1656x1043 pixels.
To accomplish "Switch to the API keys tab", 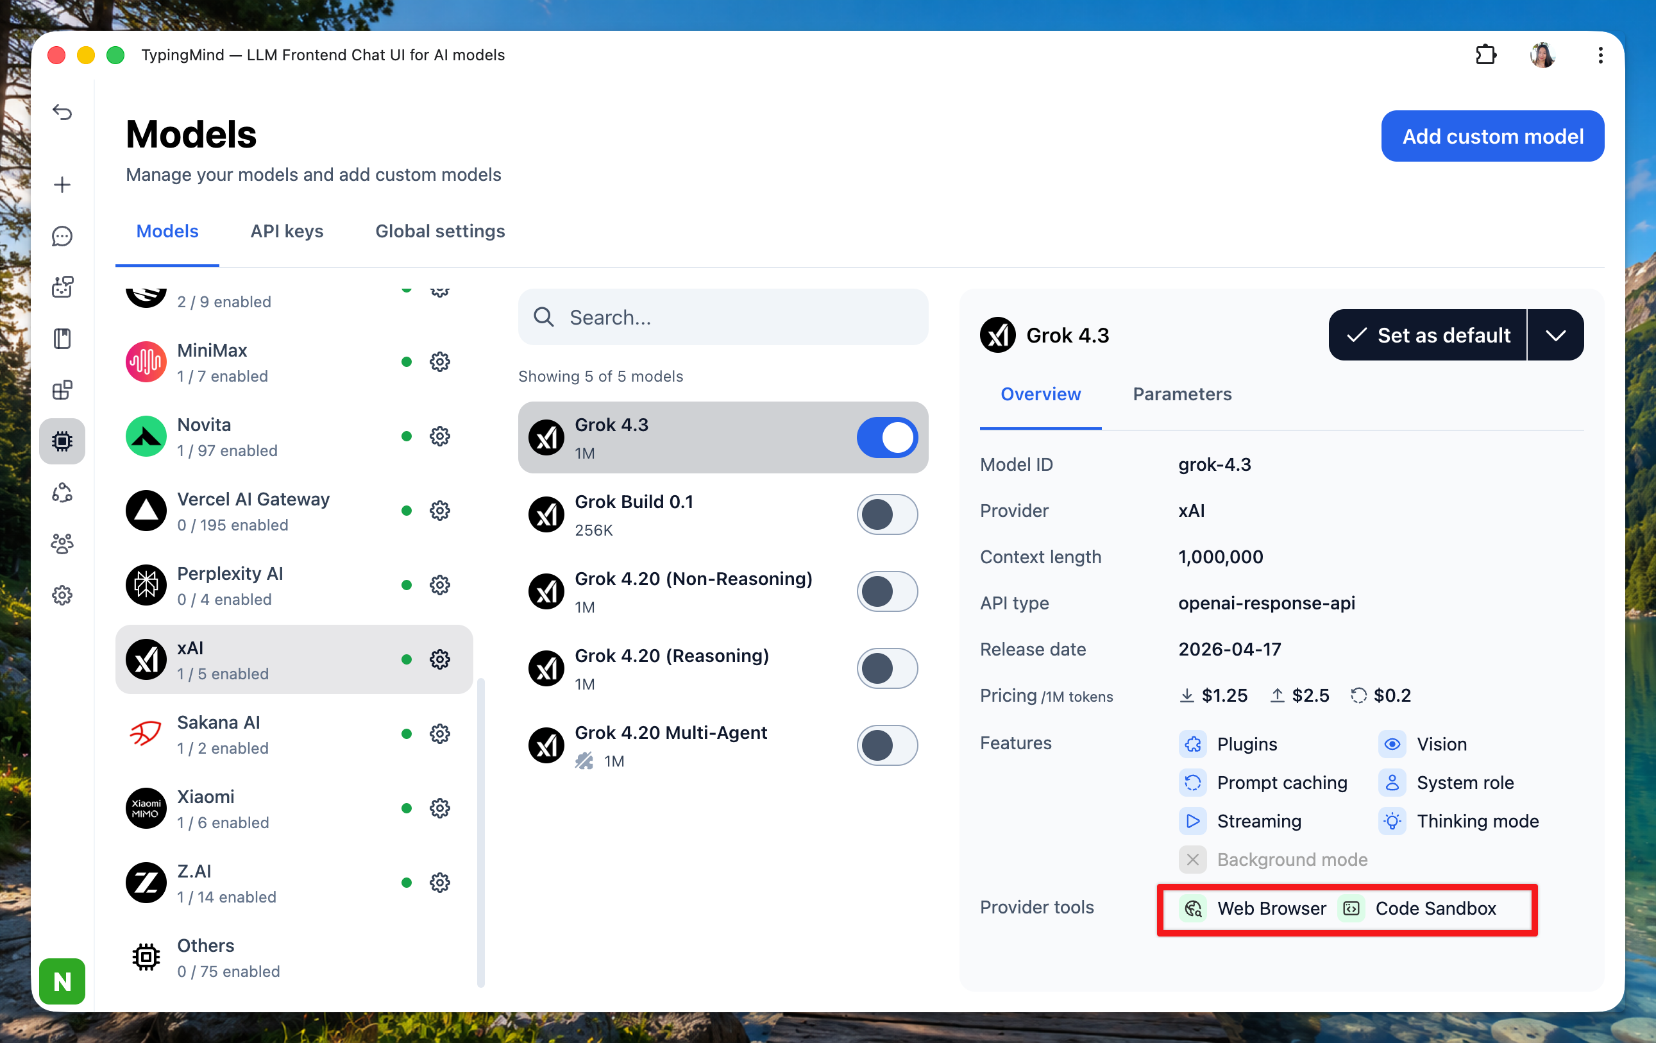I will click(x=287, y=231).
